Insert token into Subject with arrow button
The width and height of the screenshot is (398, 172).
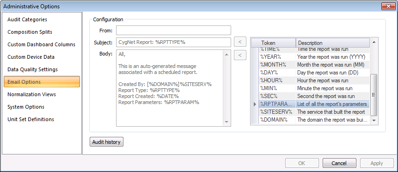pos(240,42)
